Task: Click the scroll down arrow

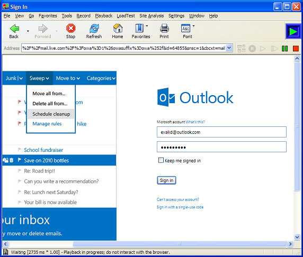Action: [297, 237]
